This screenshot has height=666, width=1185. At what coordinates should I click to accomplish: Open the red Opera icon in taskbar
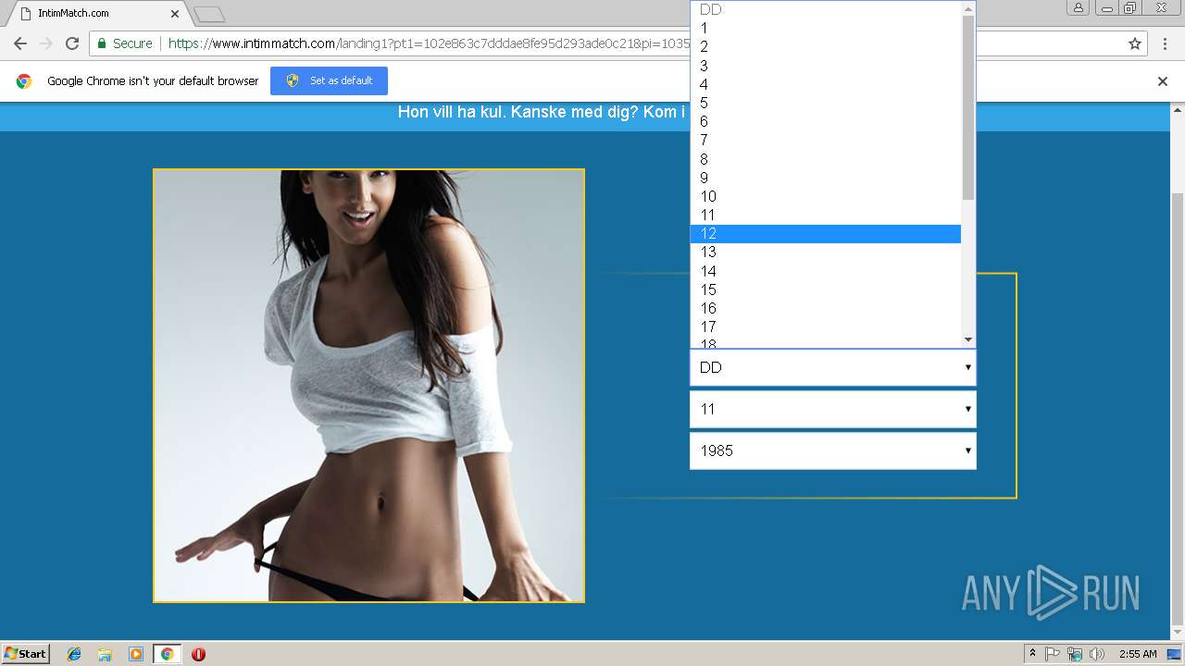tap(198, 654)
